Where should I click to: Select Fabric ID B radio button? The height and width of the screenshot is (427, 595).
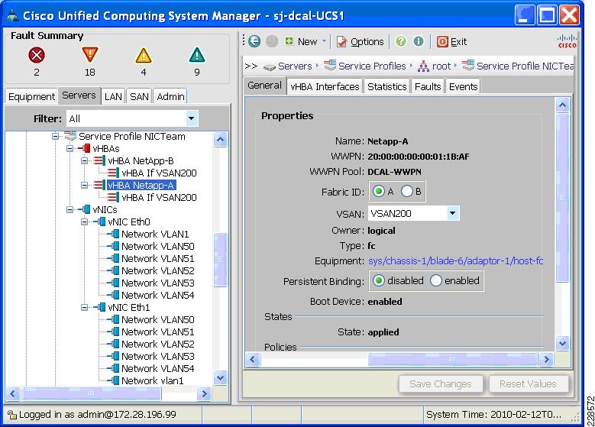407,191
